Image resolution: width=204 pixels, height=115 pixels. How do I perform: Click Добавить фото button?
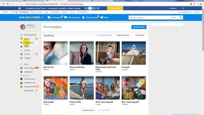coord(139,27)
